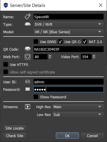Click the Site Locate button

click(x=15, y=128)
